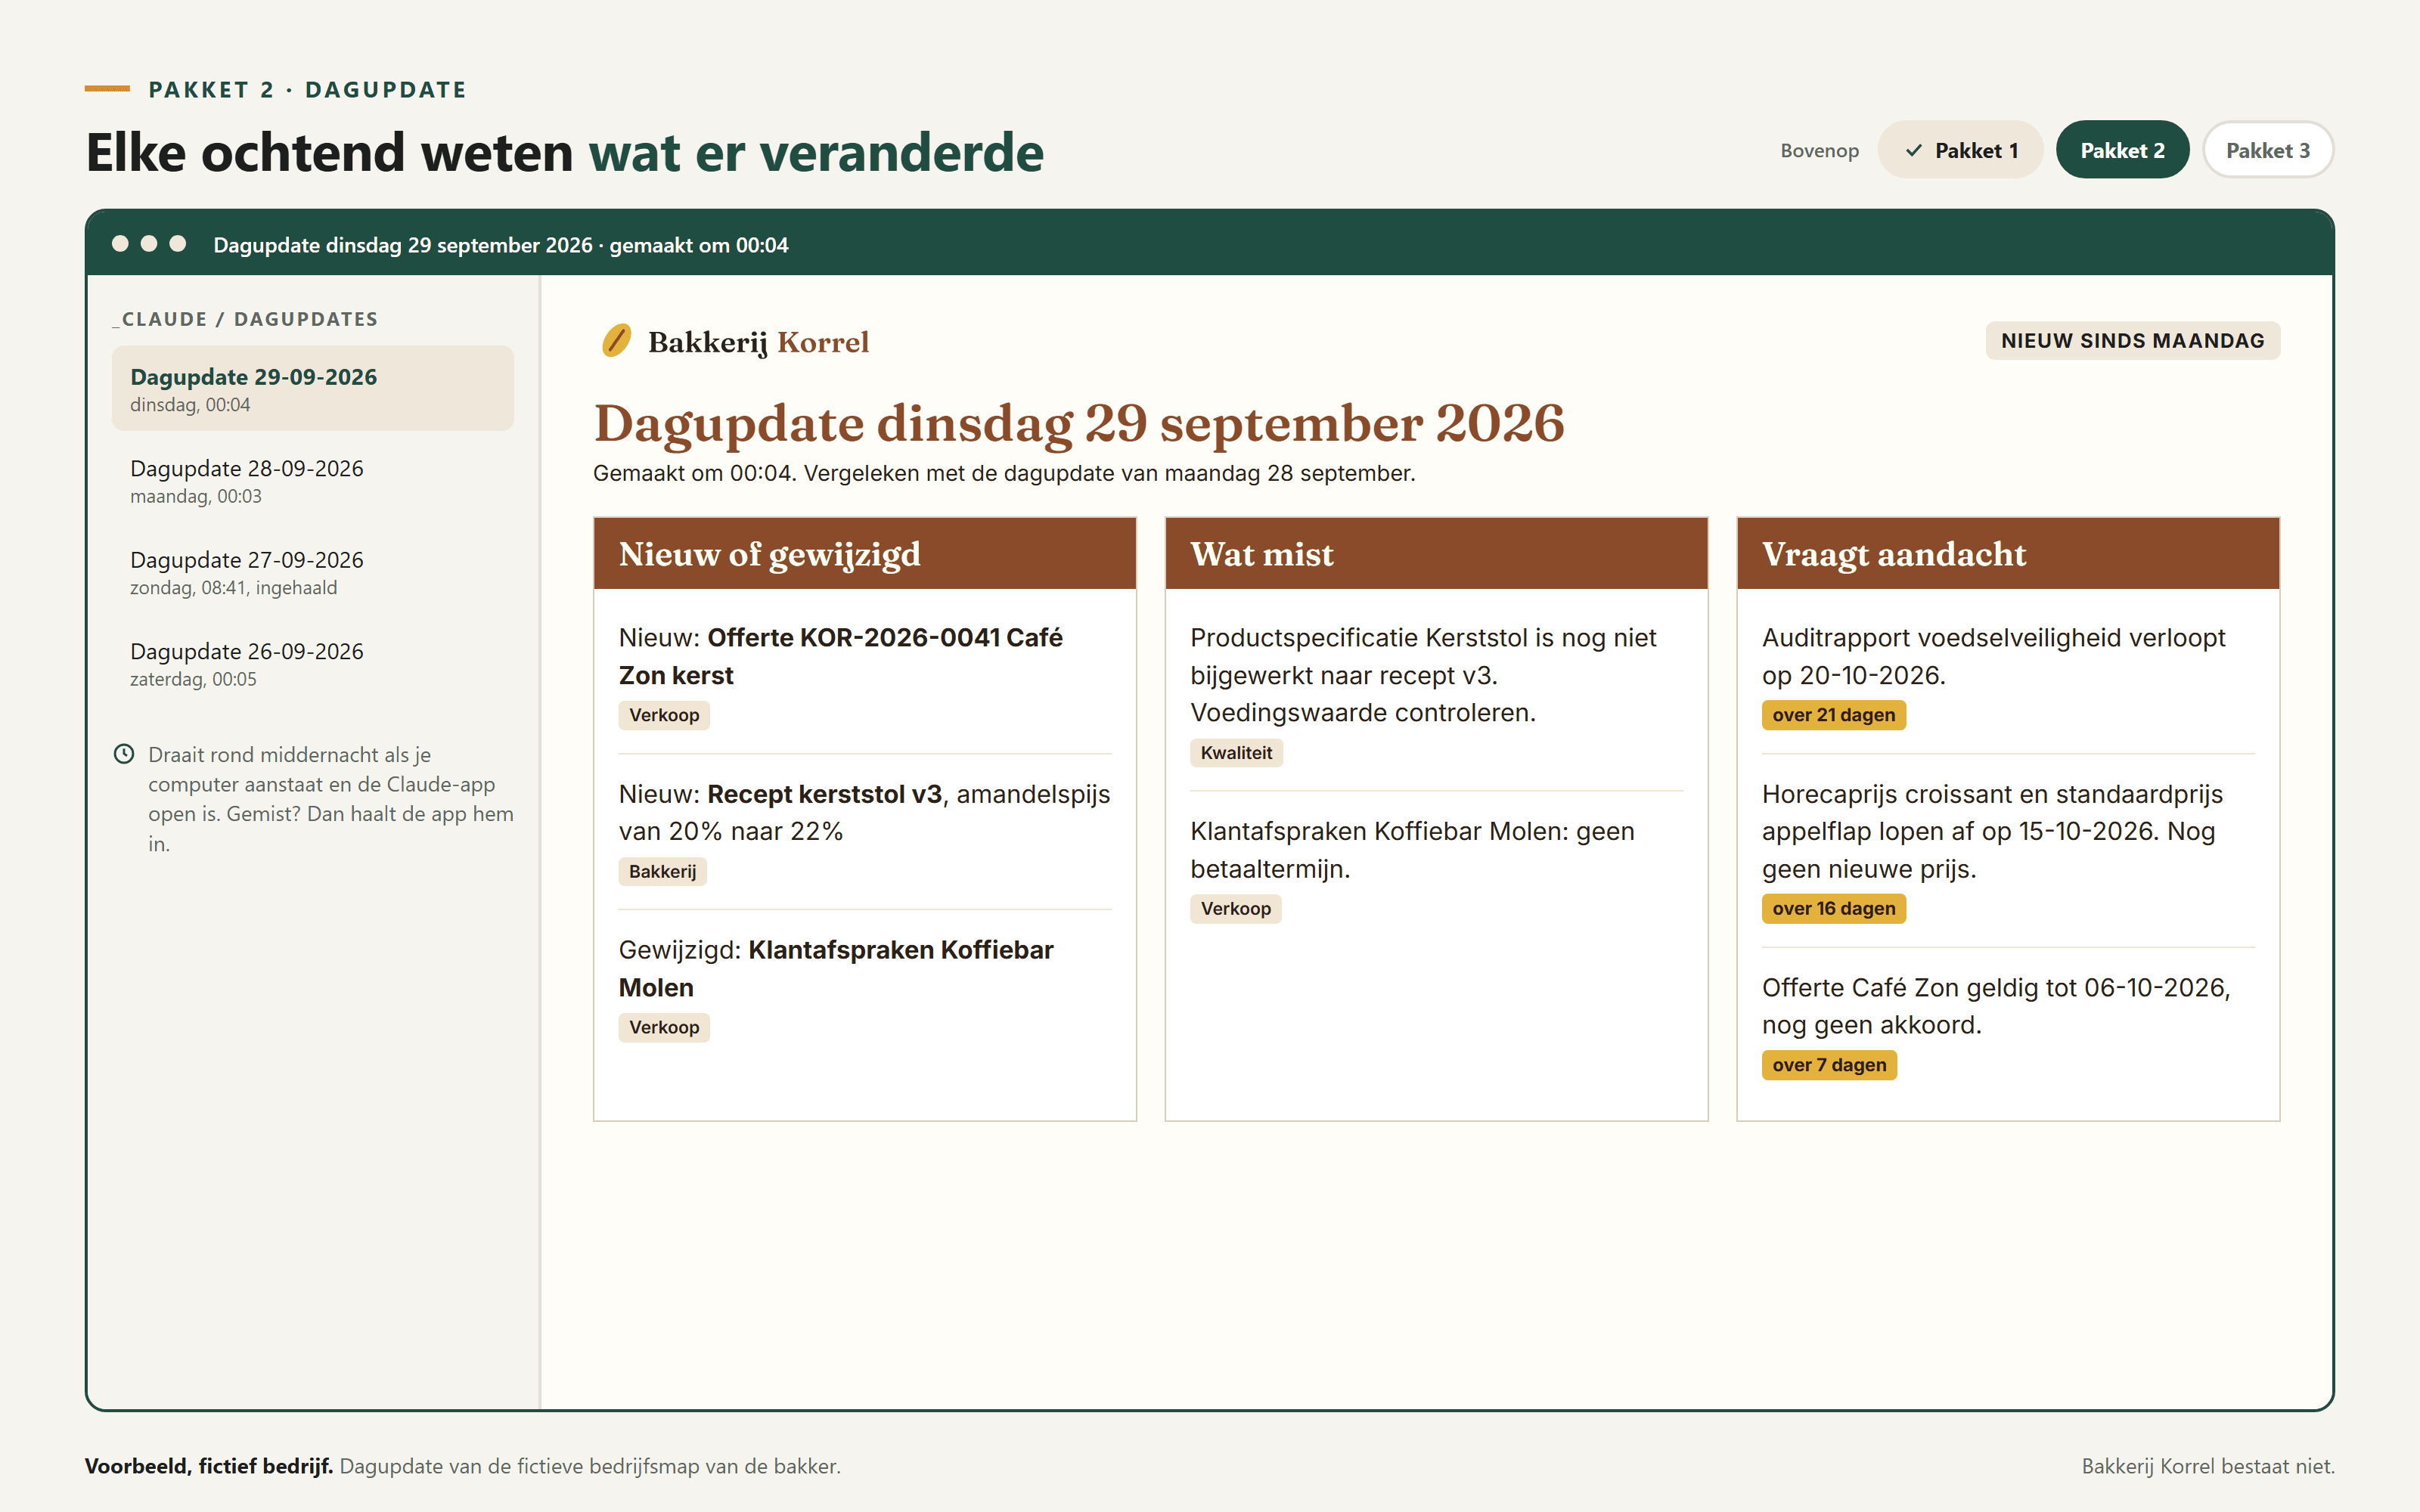Viewport: 2420px width, 1512px height.
Task: Select Dagupdate 29-09-2026 in the sidebar
Action: coord(313,389)
